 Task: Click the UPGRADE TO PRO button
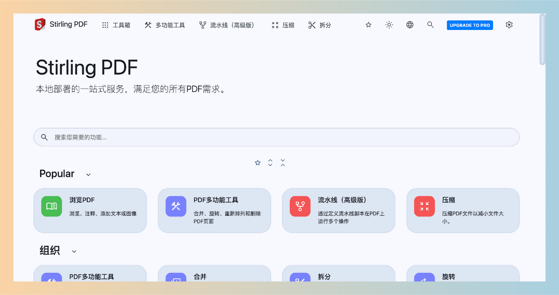tap(470, 25)
